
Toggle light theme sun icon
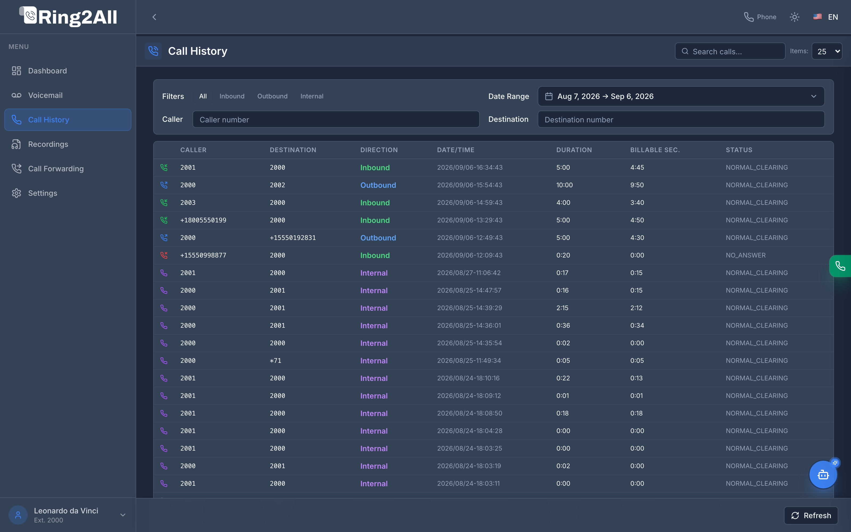(794, 17)
